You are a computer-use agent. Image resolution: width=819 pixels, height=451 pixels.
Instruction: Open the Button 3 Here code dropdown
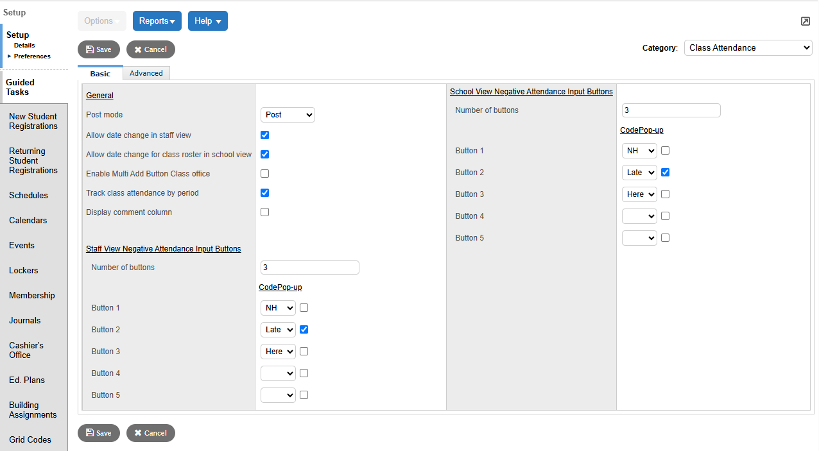[x=278, y=351]
